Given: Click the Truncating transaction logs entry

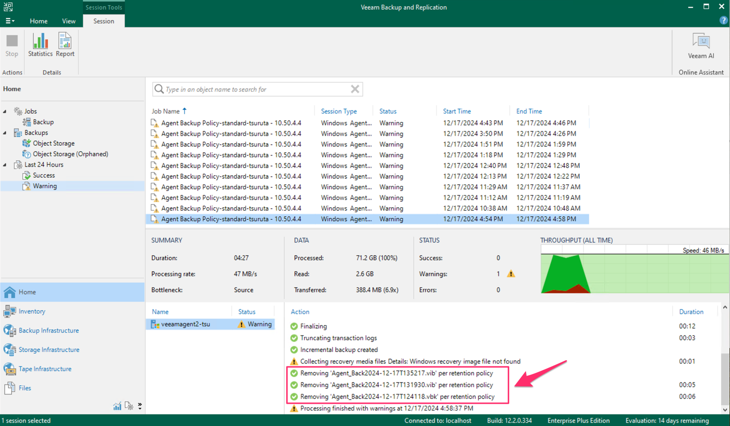Looking at the screenshot, I should tap(338, 338).
